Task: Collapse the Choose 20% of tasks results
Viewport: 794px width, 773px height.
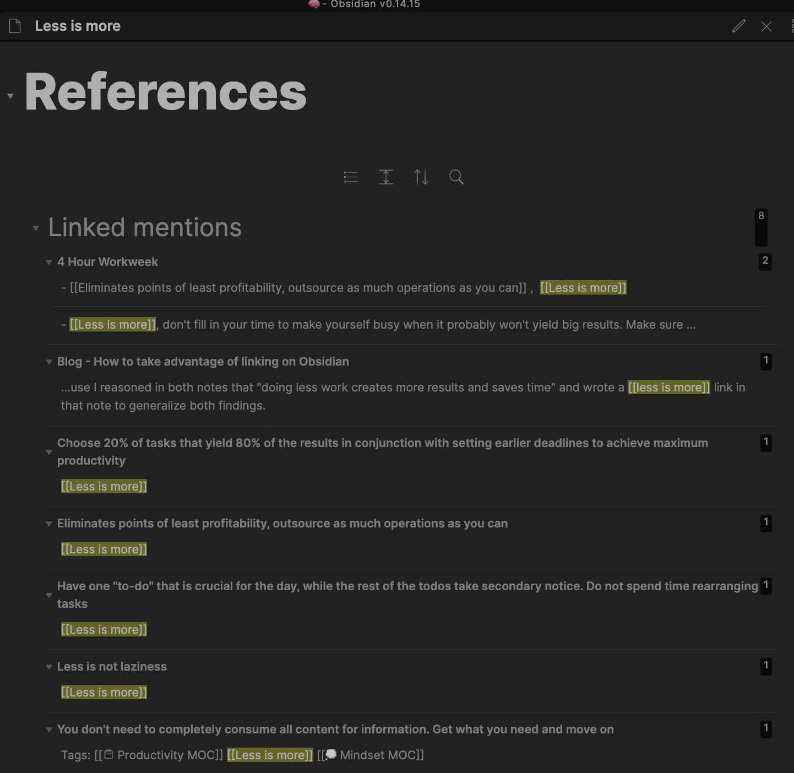Action: [49, 452]
